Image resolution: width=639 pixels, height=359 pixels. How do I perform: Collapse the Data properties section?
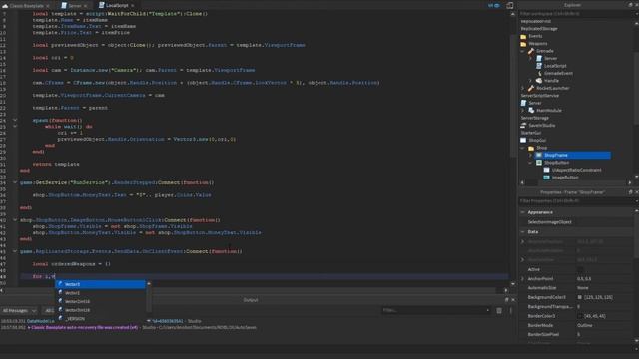pos(523,232)
